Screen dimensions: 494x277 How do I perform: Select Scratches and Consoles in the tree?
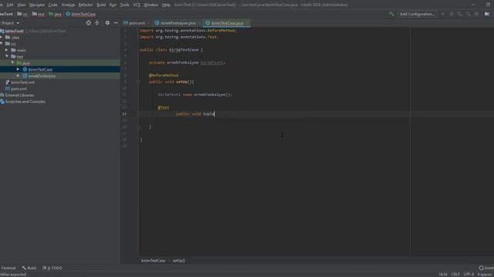click(25, 102)
